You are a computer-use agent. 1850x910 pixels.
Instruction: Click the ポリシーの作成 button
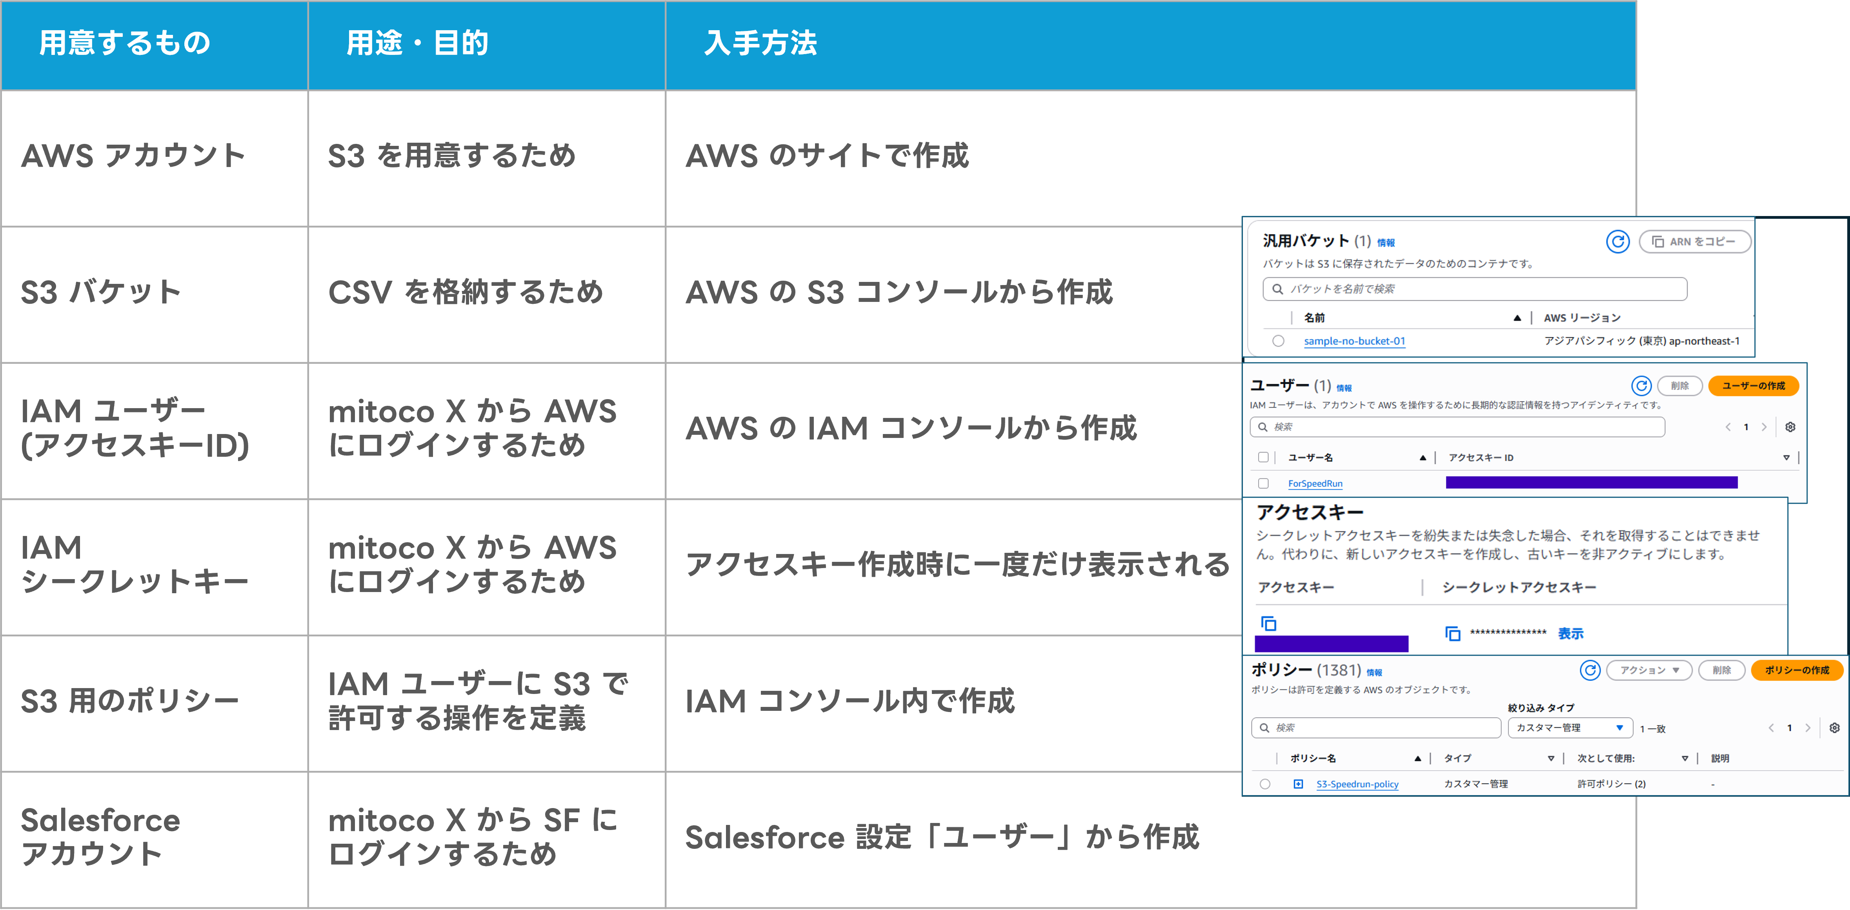(x=1797, y=670)
